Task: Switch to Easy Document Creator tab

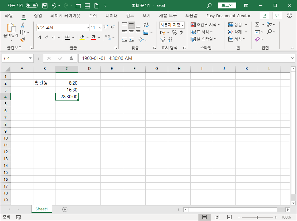Action: [x=228, y=16]
